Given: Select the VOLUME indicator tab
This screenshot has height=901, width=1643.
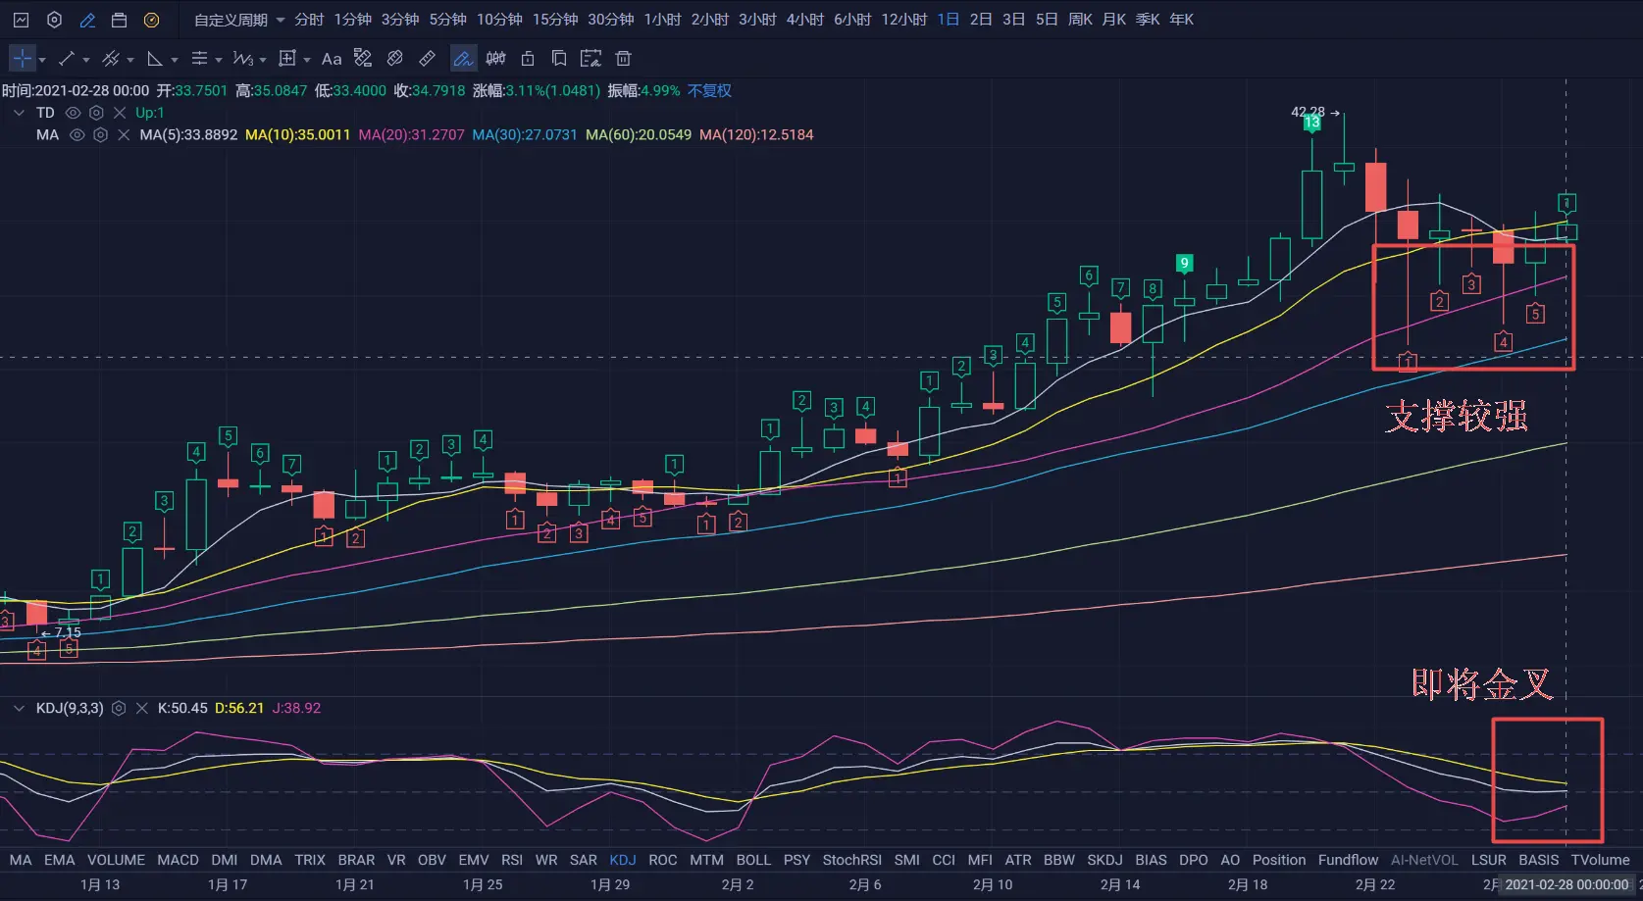Looking at the screenshot, I should (116, 860).
